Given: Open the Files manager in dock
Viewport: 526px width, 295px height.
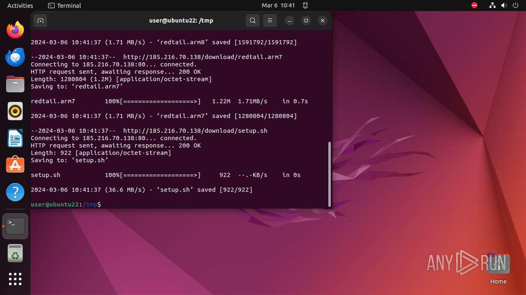Looking at the screenshot, I should [15, 84].
